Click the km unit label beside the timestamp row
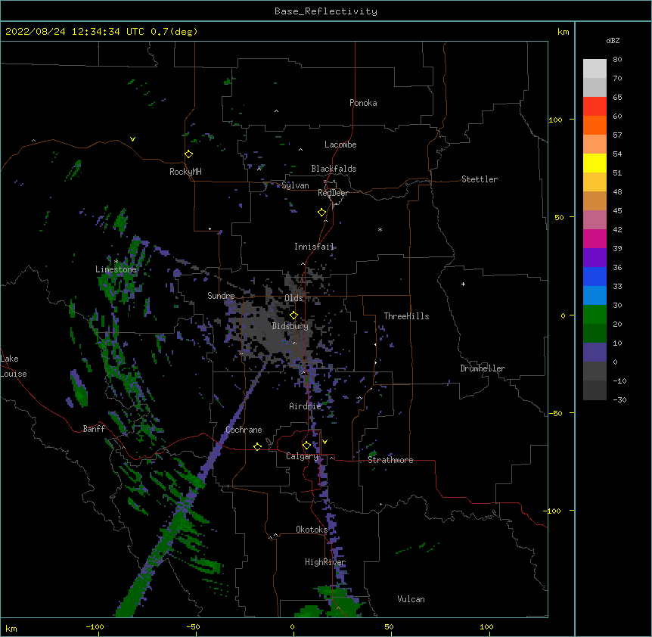 click(x=563, y=32)
